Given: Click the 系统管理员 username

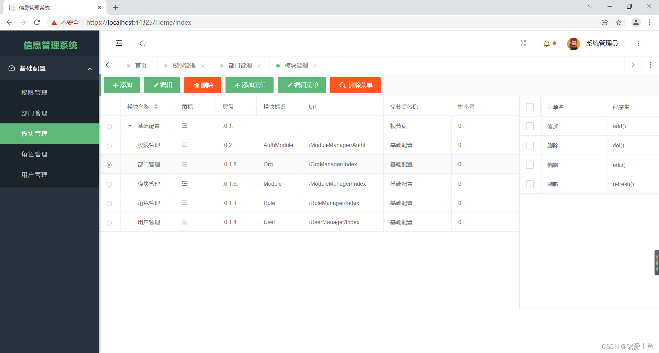Looking at the screenshot, I should pos(602,43).
